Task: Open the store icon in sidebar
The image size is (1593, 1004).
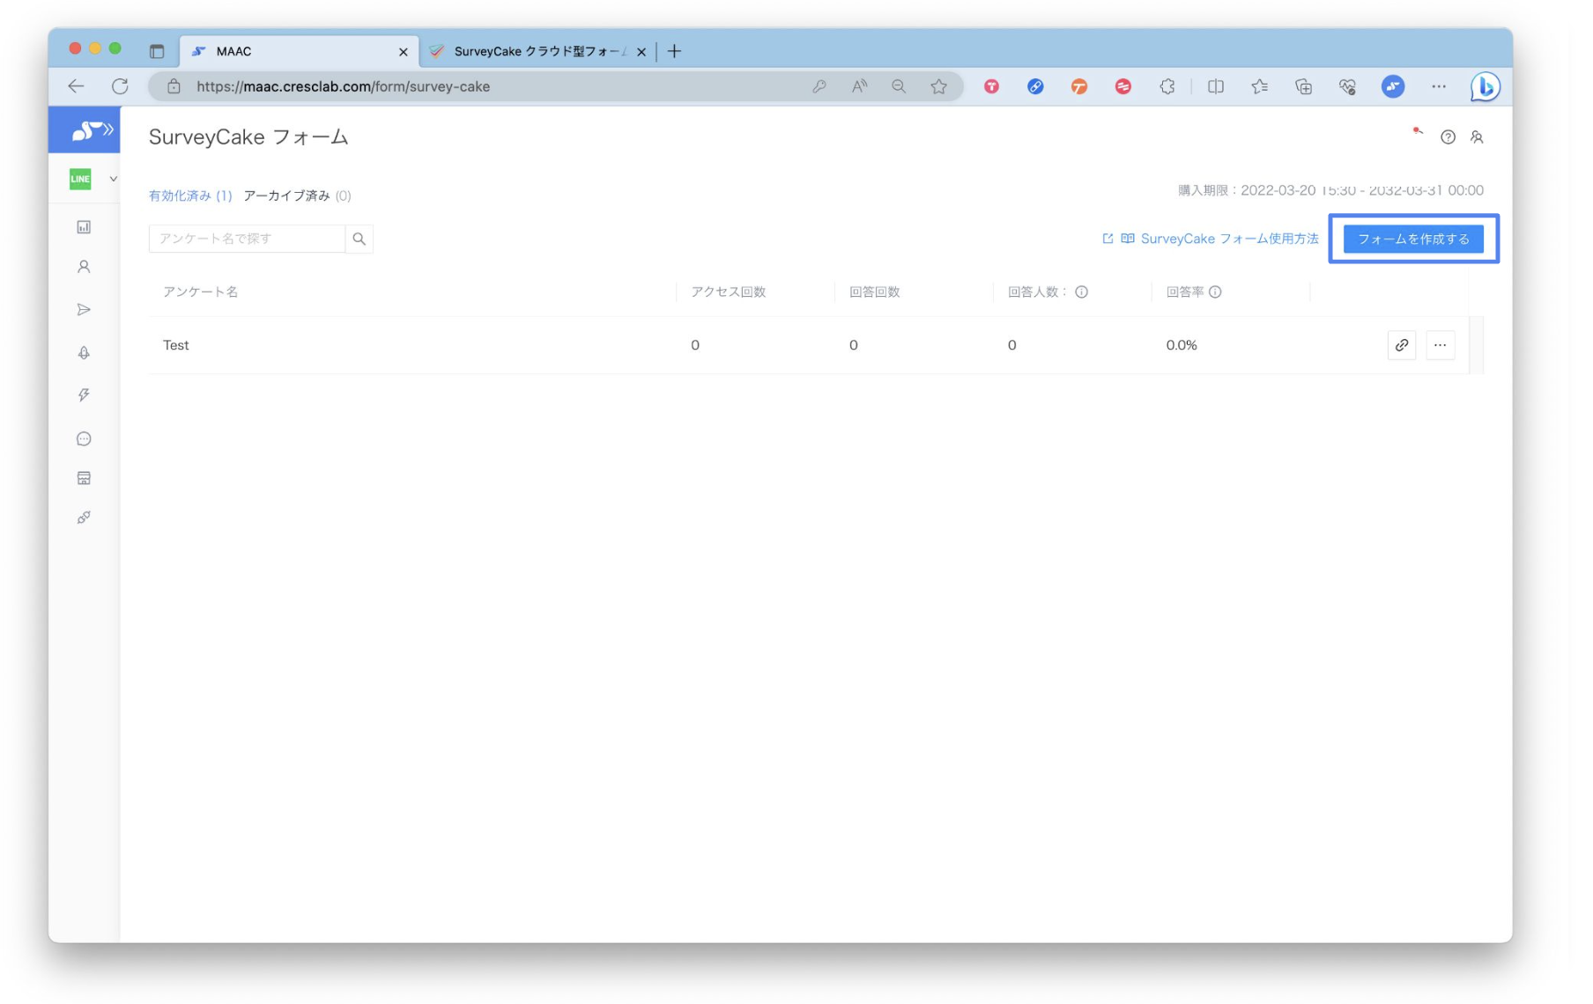Action: tap(84, 478)
